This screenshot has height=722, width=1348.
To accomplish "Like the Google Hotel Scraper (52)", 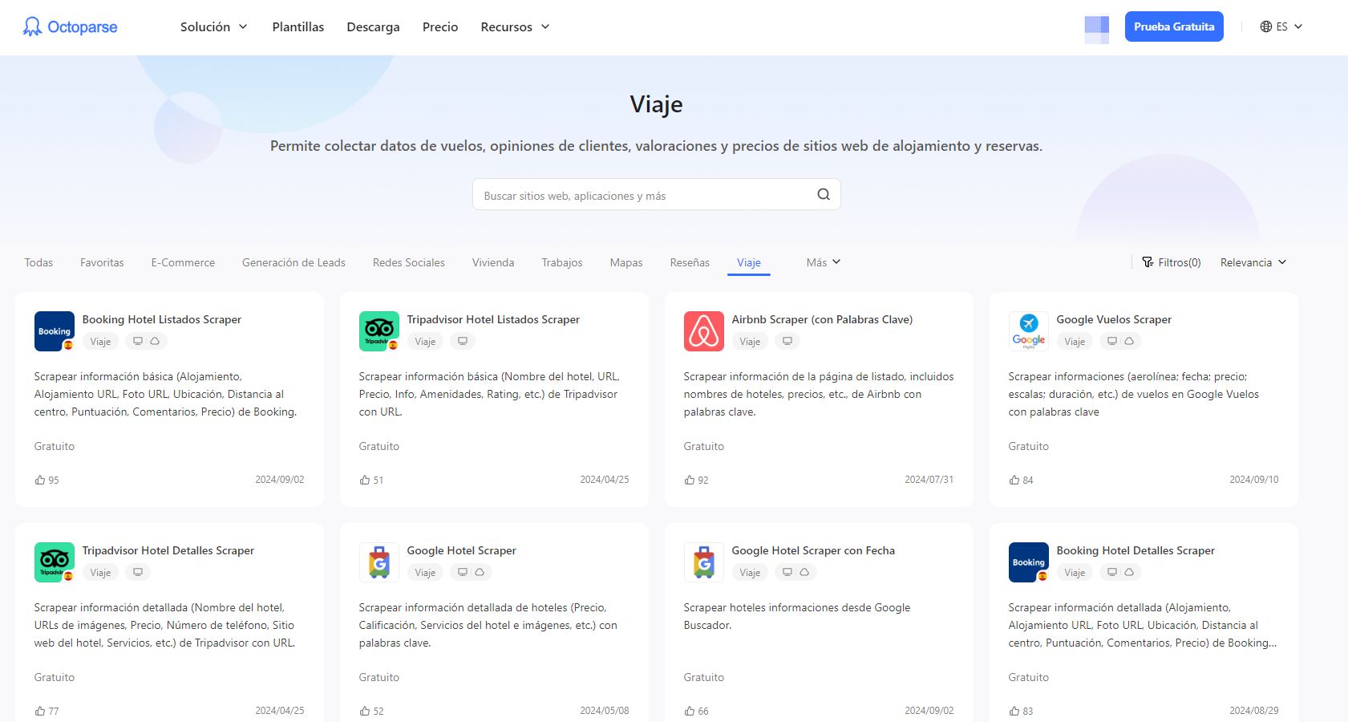I will (365, 711).
